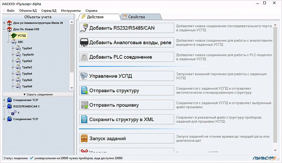
Task: Click Отправить прошивку button
Action: tap(127, 105)
